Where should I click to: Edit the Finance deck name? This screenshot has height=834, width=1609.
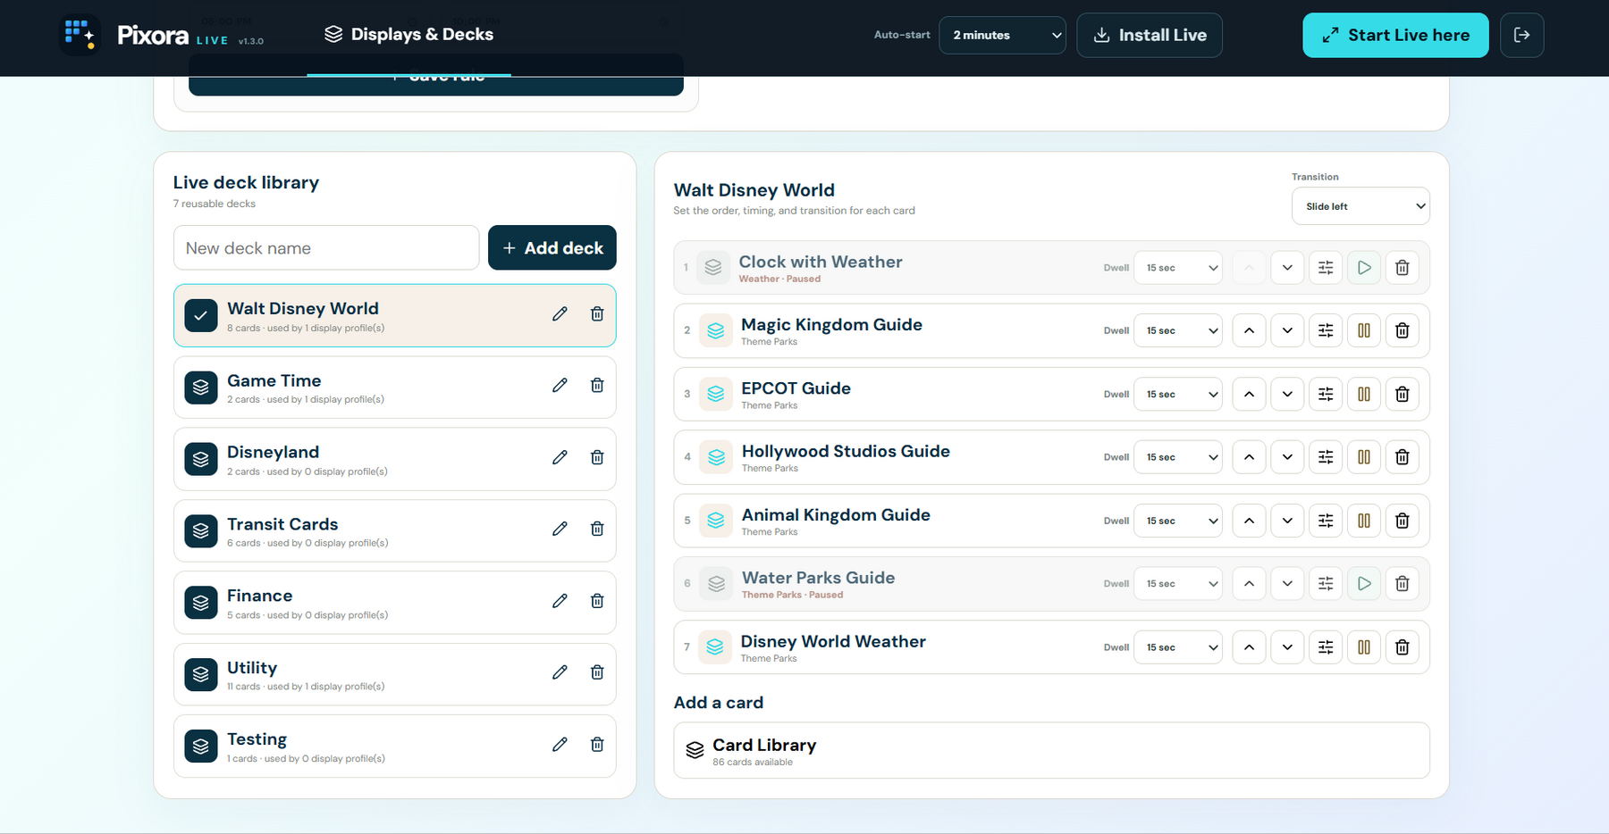pyautogui.click(x=560, y=601)
